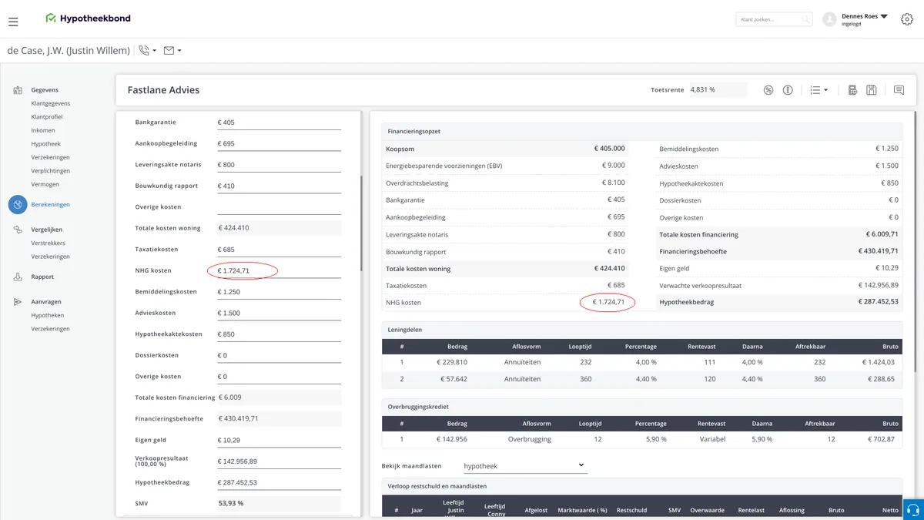924x520 pixels.
Task: Click the Berekeningen circular icon in sidebar
Action: (x=18, y=204)
